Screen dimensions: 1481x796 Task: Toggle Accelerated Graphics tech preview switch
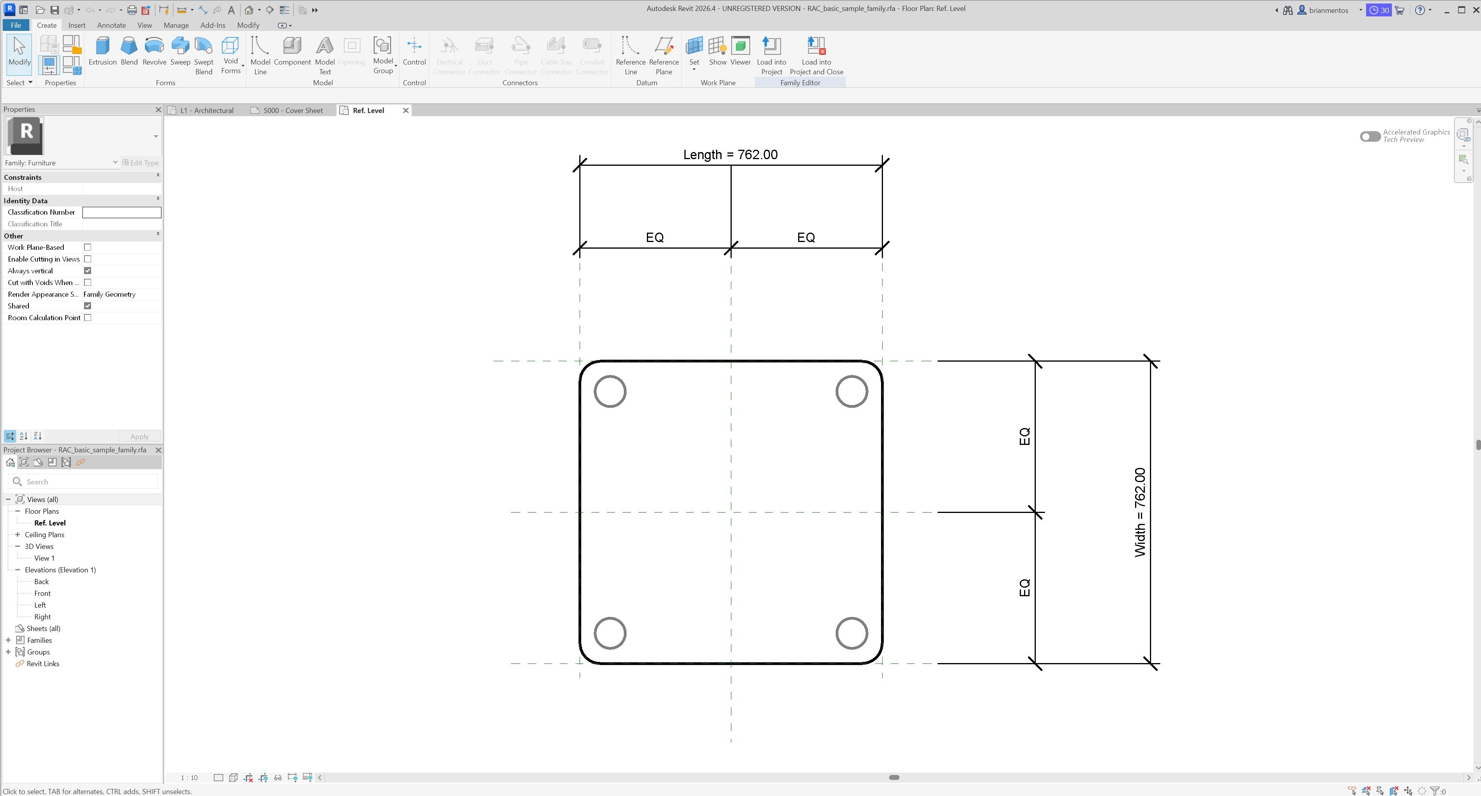pos(1370,136)
